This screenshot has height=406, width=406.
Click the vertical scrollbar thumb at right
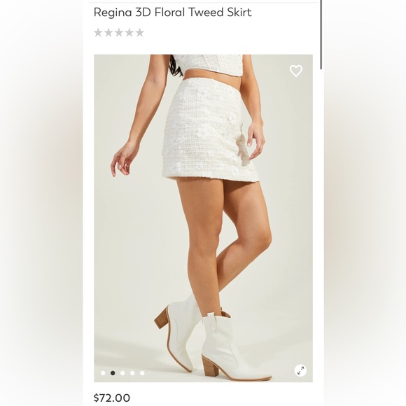coord(321,34)
